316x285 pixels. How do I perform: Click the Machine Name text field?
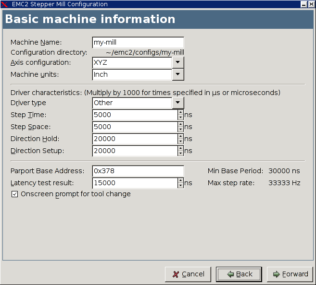[138, 42]
